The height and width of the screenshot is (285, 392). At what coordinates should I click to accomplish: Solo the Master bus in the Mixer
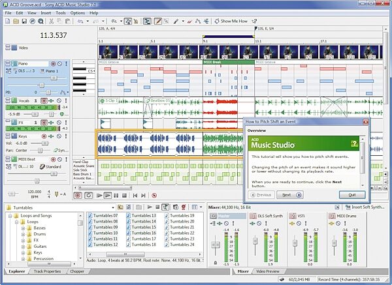click(233, 223)
